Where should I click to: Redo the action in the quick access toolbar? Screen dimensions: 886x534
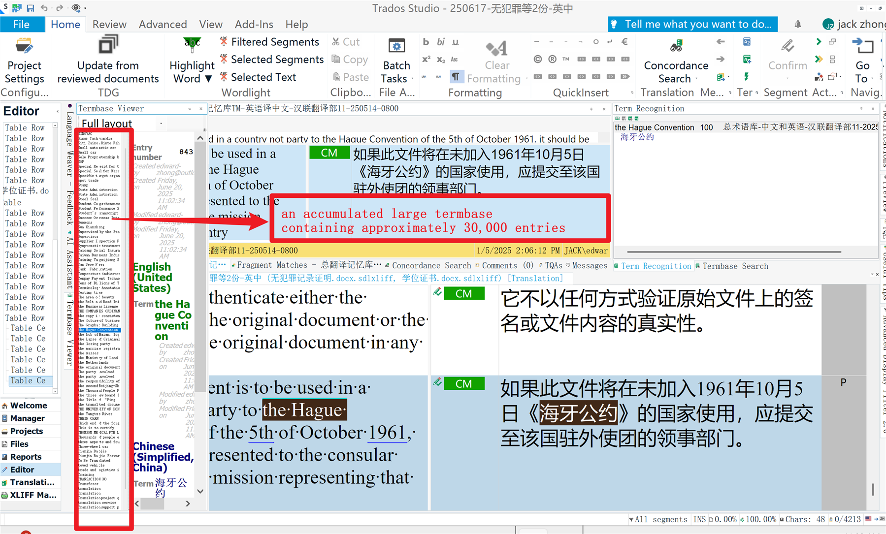click(x=60, y=8)
